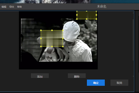
Task: Click the scrollbar down arrow
Action: pyautogui.click(x=133, y=76)
